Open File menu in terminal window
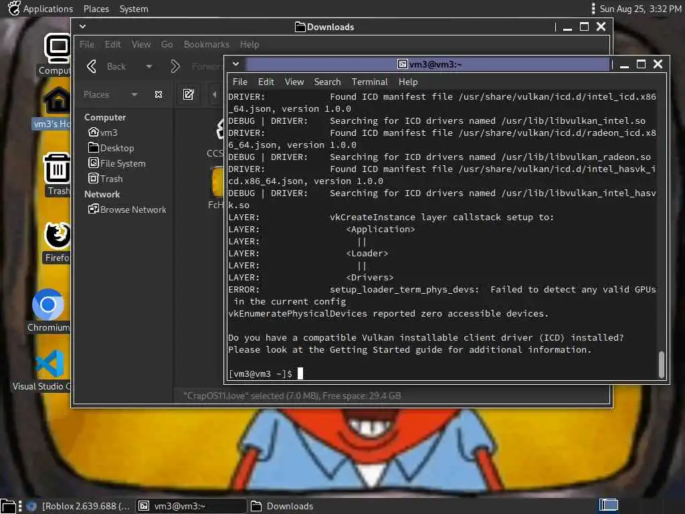The height and width of the screenshot is (514, 685). [240, 82]
